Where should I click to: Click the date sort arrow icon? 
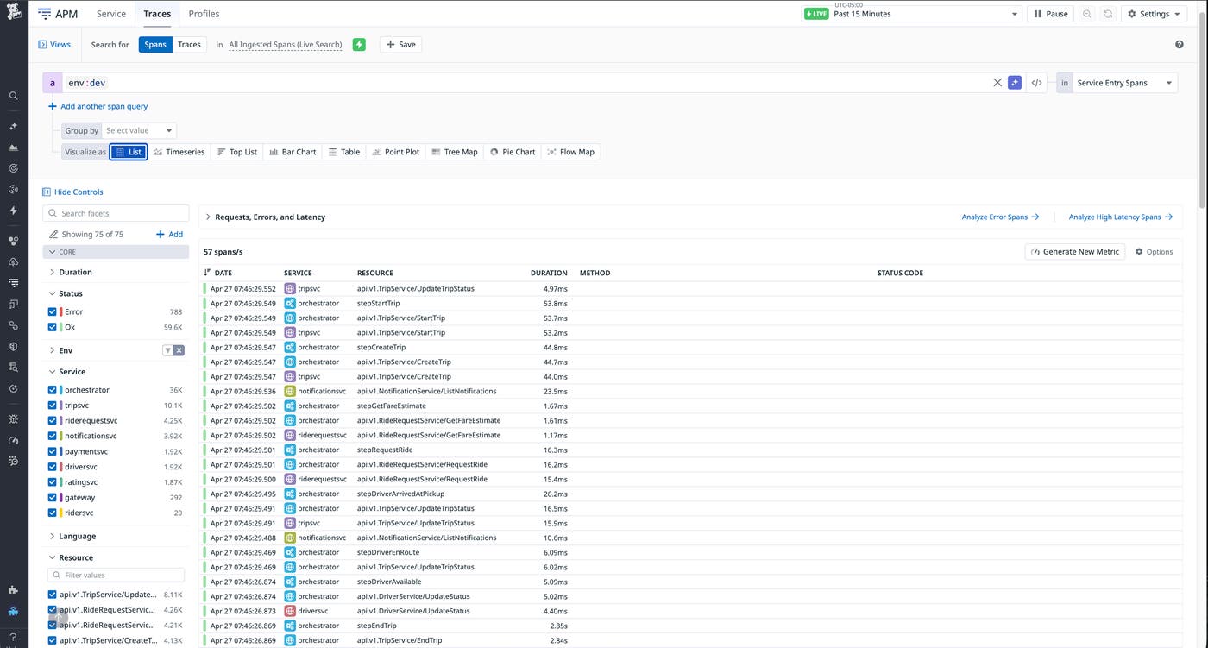pyautogui.click(x=207, y=273)
